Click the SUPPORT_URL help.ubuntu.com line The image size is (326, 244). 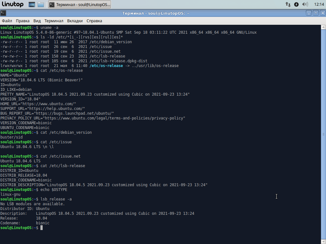tap(43, 109)
